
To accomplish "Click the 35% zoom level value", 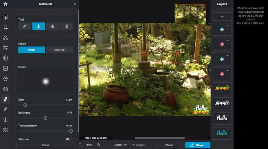I will 89,145.
